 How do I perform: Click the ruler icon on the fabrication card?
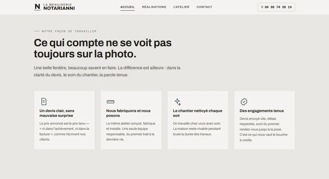point(111,102)
